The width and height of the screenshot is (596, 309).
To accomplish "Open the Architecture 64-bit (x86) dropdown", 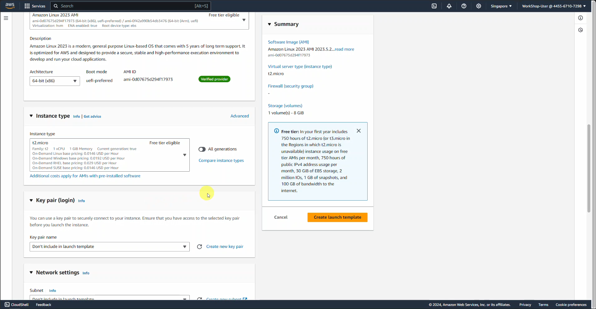I will click(x=55, y=81).
